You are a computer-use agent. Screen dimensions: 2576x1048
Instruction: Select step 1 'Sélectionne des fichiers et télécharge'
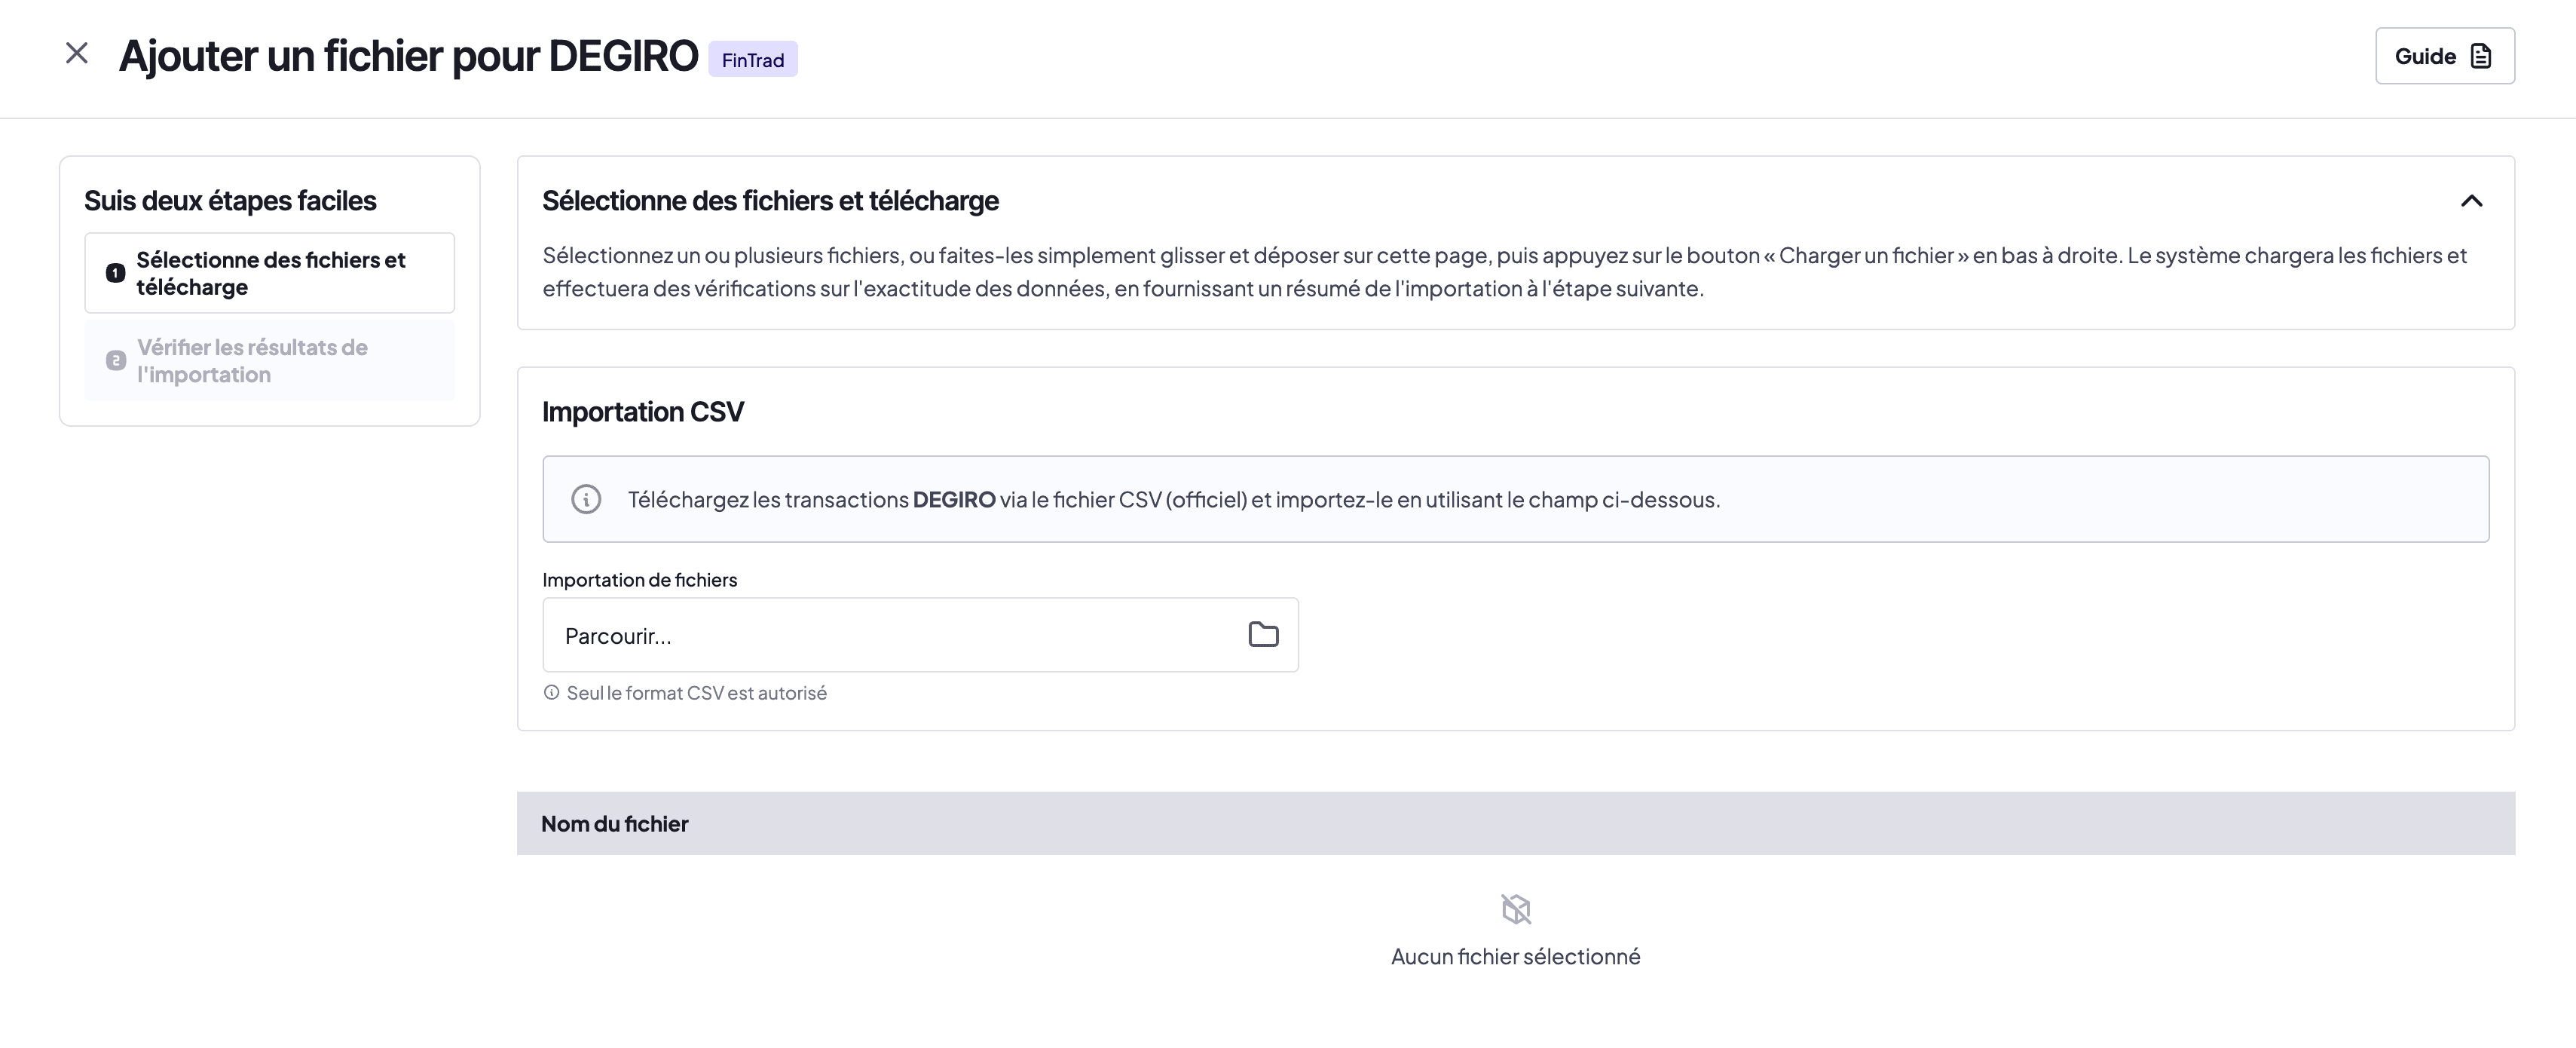click(270, 273)
